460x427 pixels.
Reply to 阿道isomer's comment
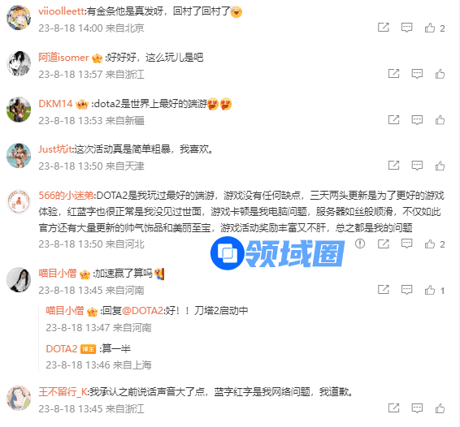point(417,74)
